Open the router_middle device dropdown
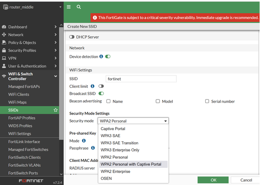 31,7
